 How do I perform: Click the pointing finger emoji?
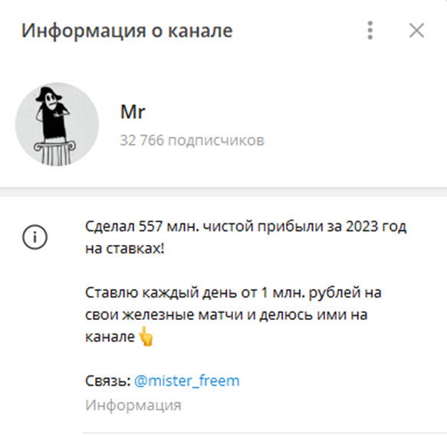click(x=146, y=336)
